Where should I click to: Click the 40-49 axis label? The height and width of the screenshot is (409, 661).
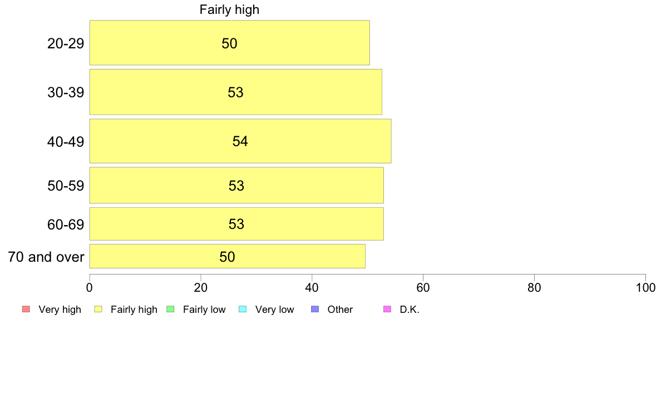(66, 142)
